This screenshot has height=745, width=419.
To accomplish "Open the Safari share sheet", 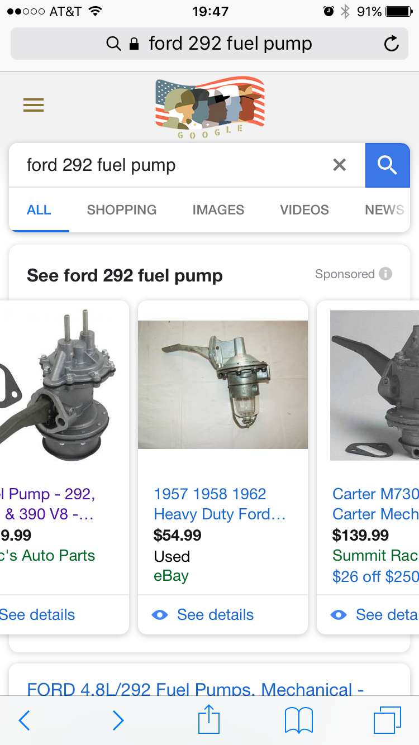I will coord(208,720).
